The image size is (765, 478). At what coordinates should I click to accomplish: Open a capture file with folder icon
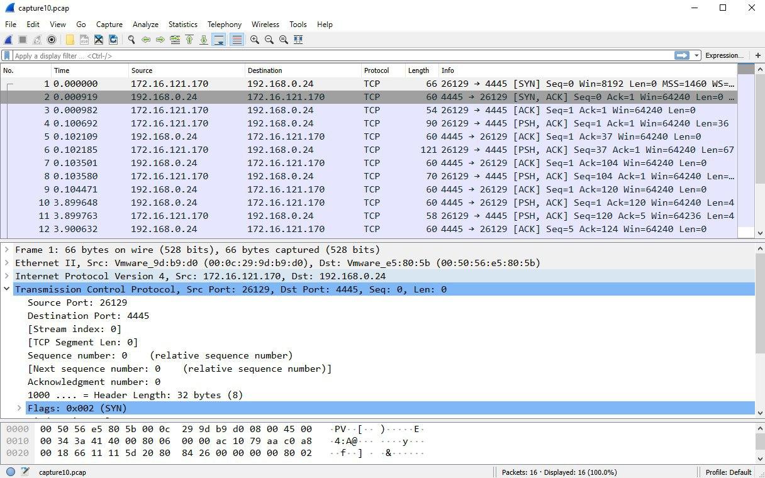pos(70,40)
